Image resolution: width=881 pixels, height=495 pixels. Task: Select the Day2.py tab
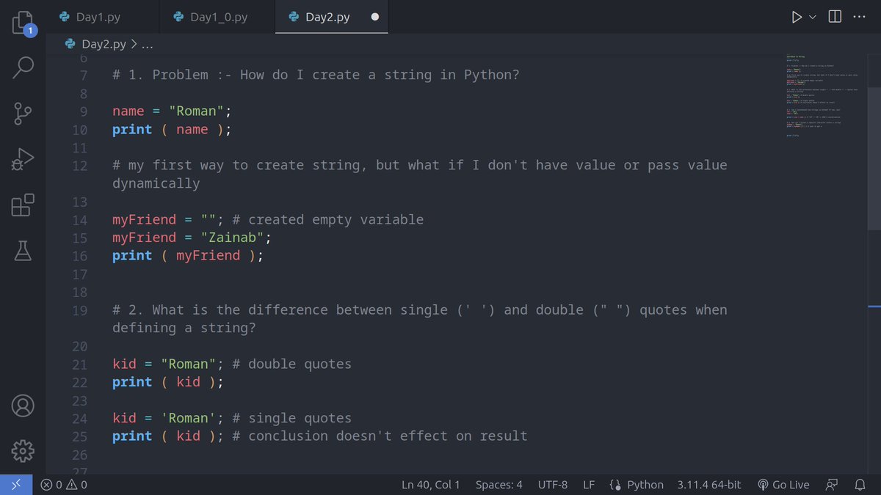[332, 17]
